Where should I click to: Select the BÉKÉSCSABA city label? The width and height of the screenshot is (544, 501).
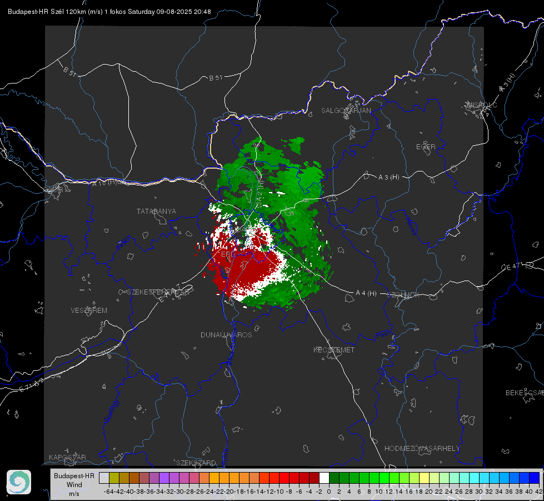525,392
